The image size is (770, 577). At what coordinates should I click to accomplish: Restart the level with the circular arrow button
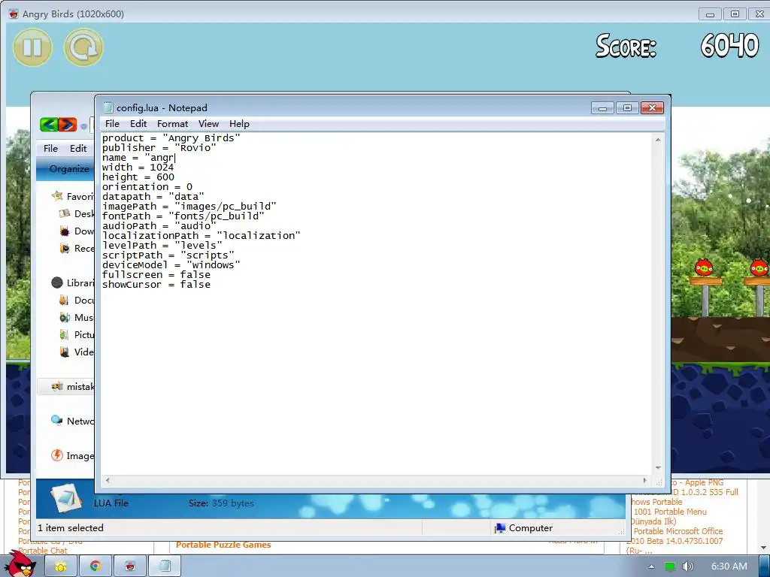pyautogui.click(x=83, y=47)
